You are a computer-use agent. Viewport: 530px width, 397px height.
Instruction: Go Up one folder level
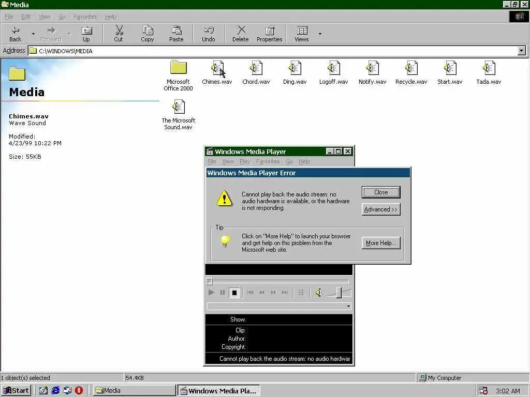pos(86,34)
